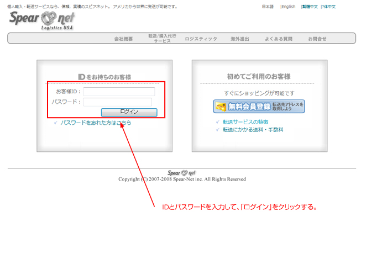This screenshot has width=387, height=275.
Task: Focus the お客様ID input field
Action: (119, 92)
